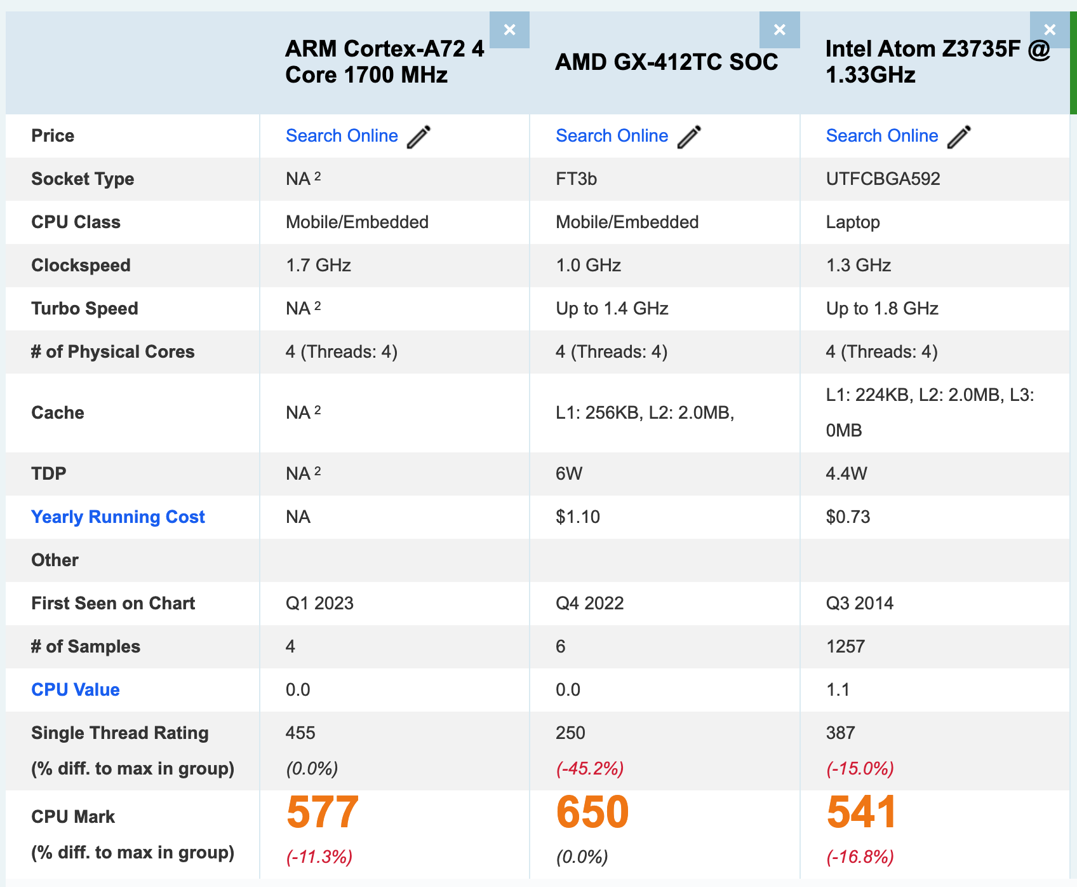Click the Cache row label
This screenshot has width=1077, height=887.
[58, 413]
